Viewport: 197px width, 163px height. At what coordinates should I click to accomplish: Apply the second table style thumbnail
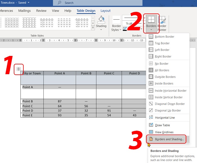pos(29,22)
